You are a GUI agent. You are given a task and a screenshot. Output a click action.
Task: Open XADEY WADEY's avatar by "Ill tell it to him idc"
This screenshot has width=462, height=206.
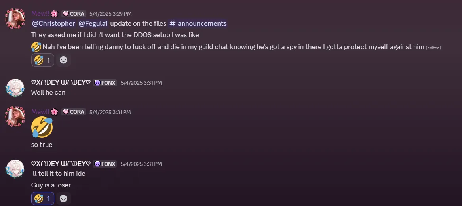(x=15, y=169)
